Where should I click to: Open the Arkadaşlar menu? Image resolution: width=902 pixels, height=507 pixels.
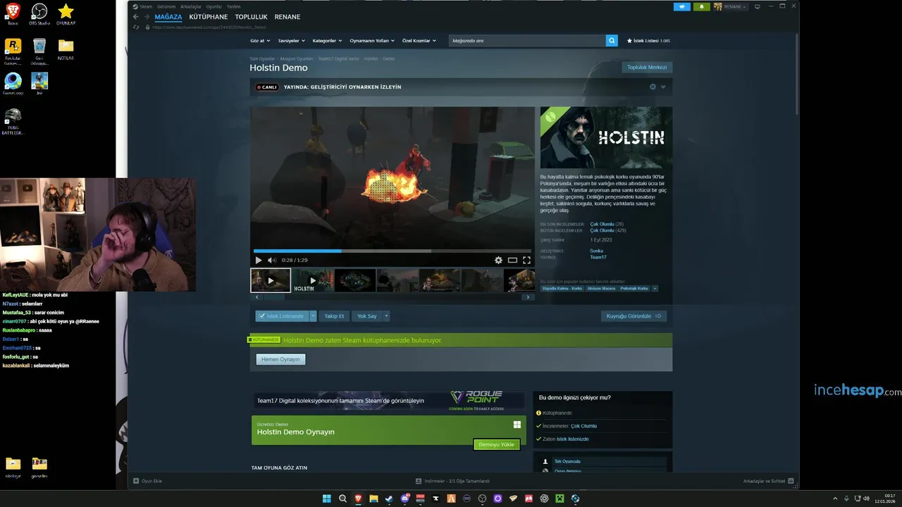click(x=190, y=6)
